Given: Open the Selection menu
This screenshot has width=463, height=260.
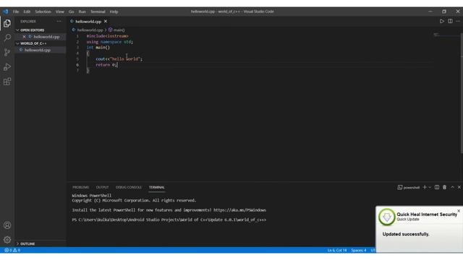Looking at the screenshot, I should [43, 12].
